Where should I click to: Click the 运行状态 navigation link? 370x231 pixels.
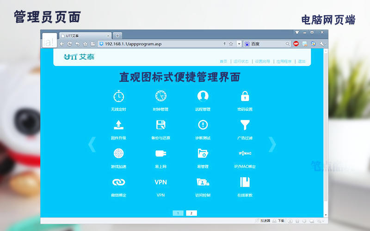240,61
